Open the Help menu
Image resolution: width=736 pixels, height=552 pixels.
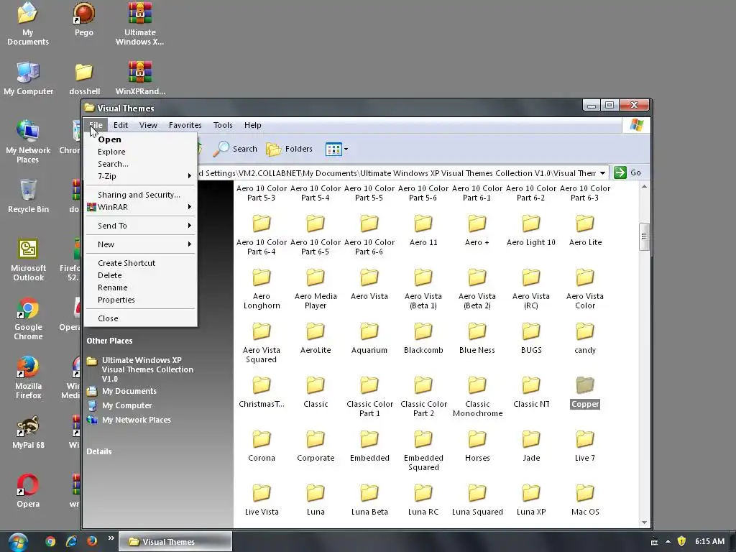252,125
